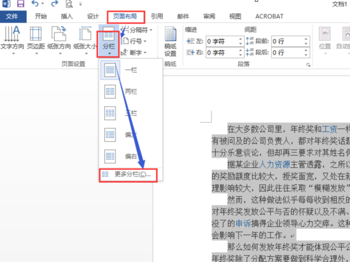Switch to the 设计 tab
Viewport: 350px width, 262px height.
point(93,16)
